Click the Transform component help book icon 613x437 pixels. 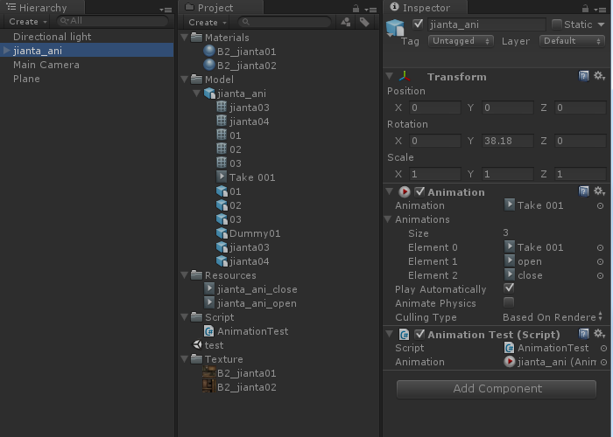[584, 77]
